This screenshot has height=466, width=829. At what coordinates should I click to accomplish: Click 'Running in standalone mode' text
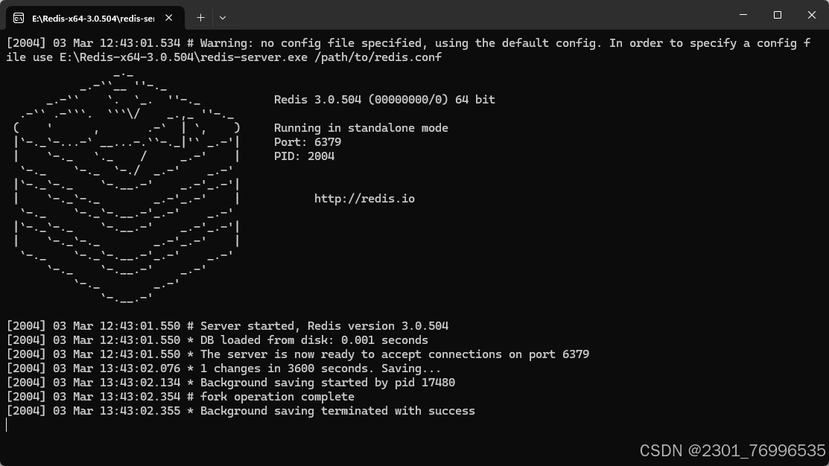(360, 128)
